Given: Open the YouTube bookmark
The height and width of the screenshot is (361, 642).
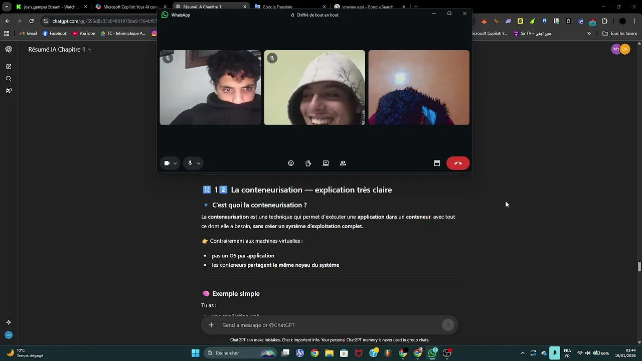Looking at the screenshot, I should (x=84, y=34).
